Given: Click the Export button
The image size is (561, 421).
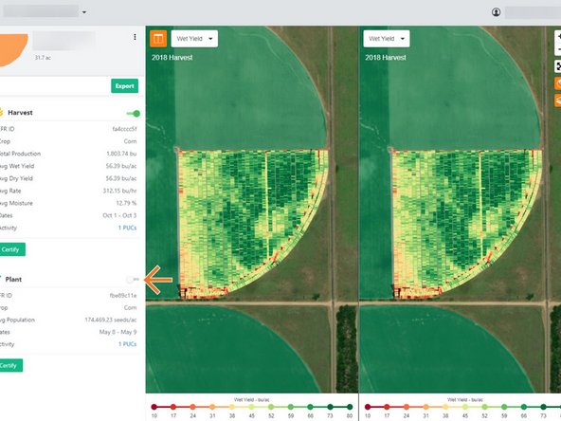Looking at the screenshot, I should point(124,86).
